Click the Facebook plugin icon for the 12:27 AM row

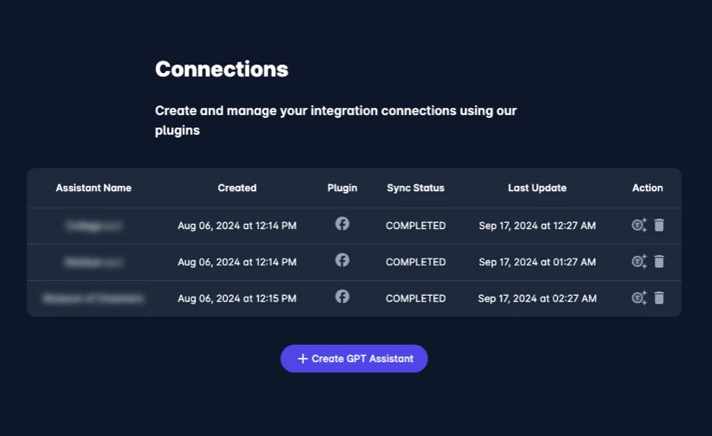[342, 224]
